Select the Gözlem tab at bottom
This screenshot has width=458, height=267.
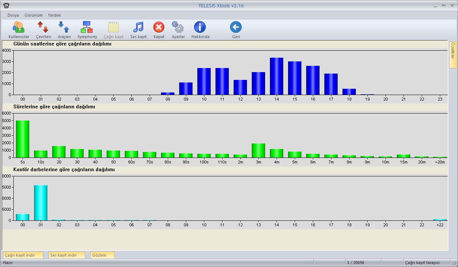tap(103, 255)
